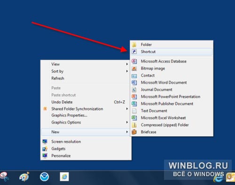Choose Text Document label
Viewport: 235px width, 185px height.
tap(154, 111)
